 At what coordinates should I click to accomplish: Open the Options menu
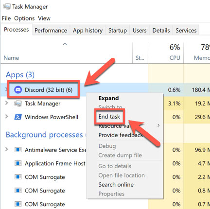pyautogui.click(x=24, y=18)
